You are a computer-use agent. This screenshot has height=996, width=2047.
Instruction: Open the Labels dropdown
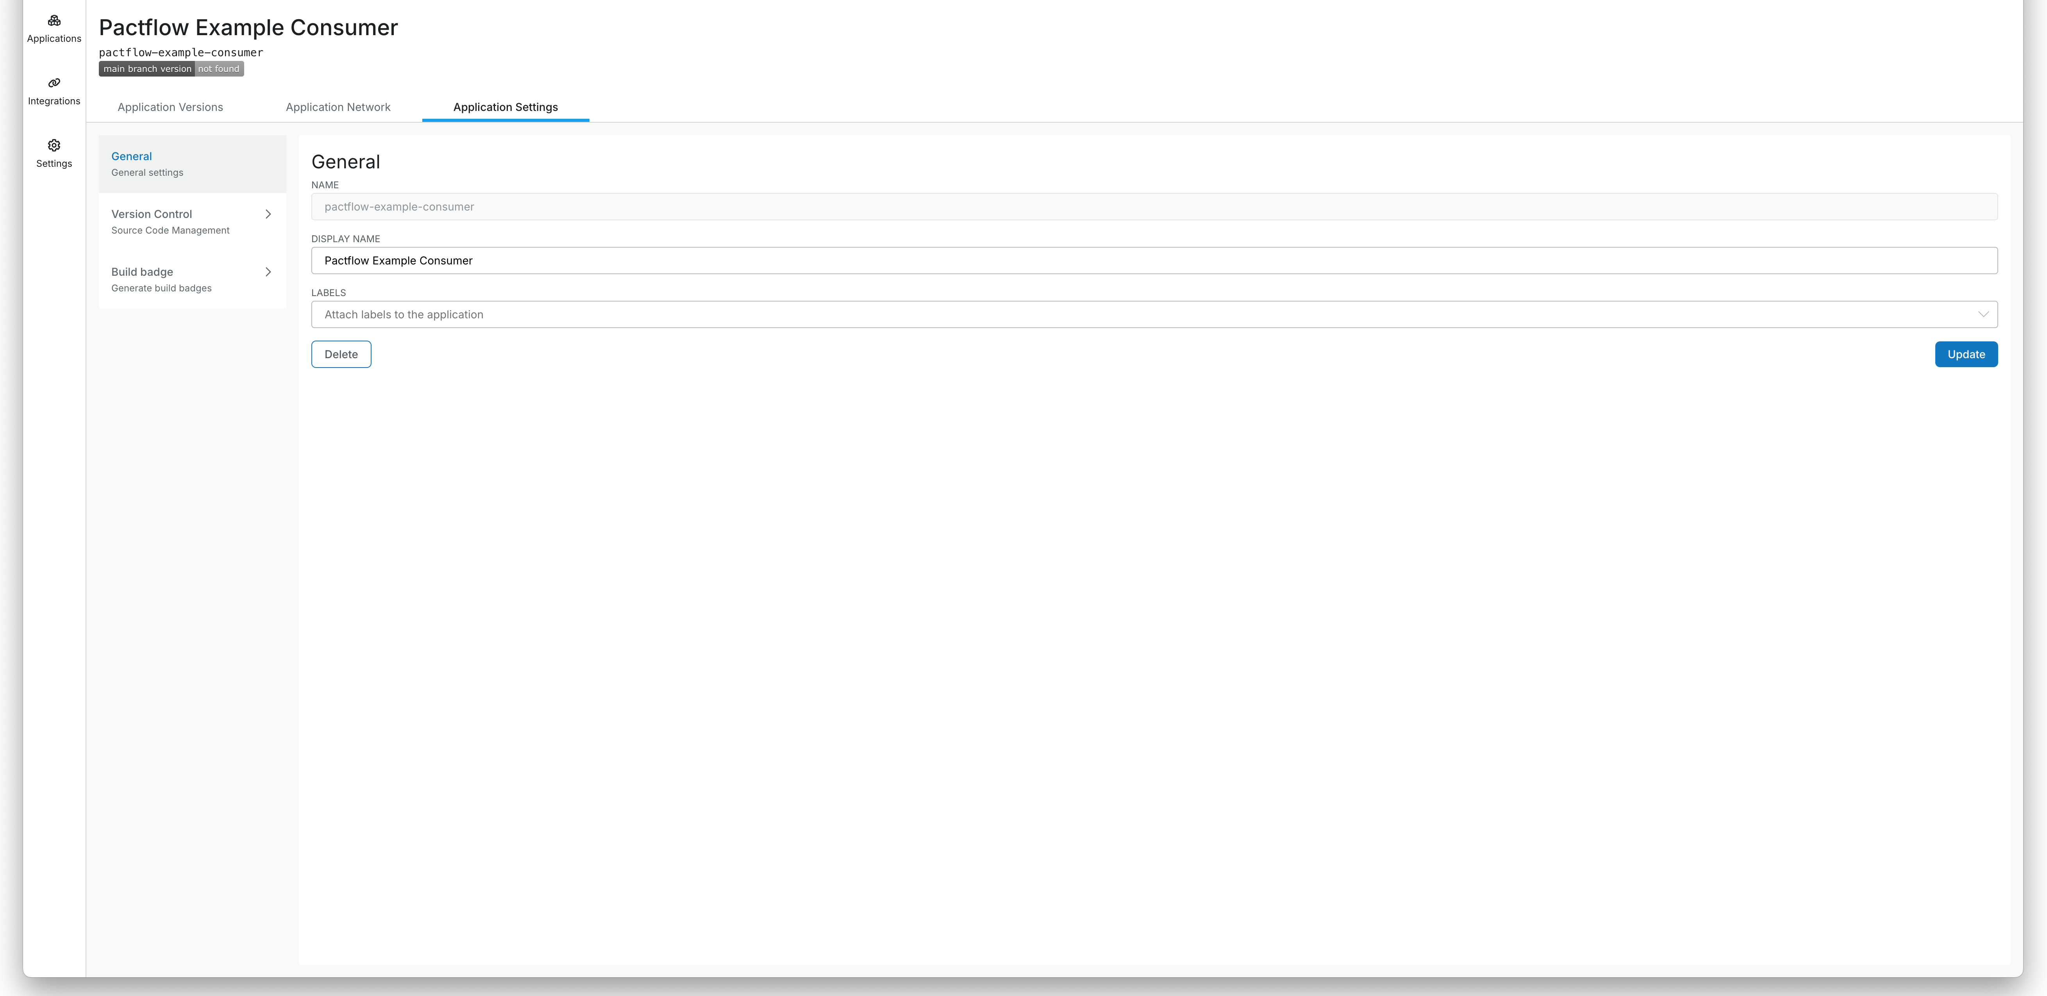(1984, 314)
